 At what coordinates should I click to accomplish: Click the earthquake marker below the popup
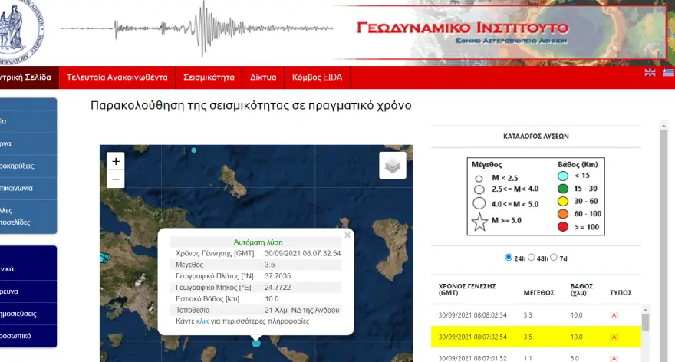(256, 343)
